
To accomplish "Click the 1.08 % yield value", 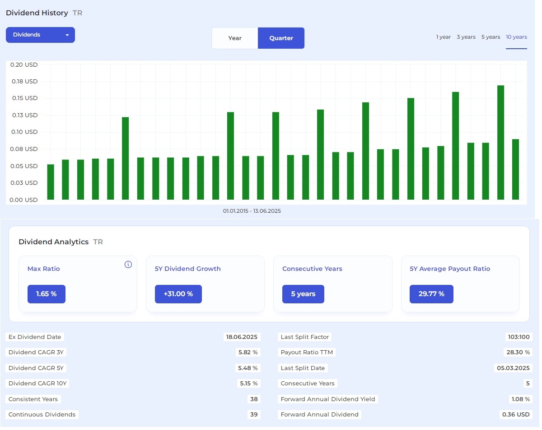I will point(521,399).
